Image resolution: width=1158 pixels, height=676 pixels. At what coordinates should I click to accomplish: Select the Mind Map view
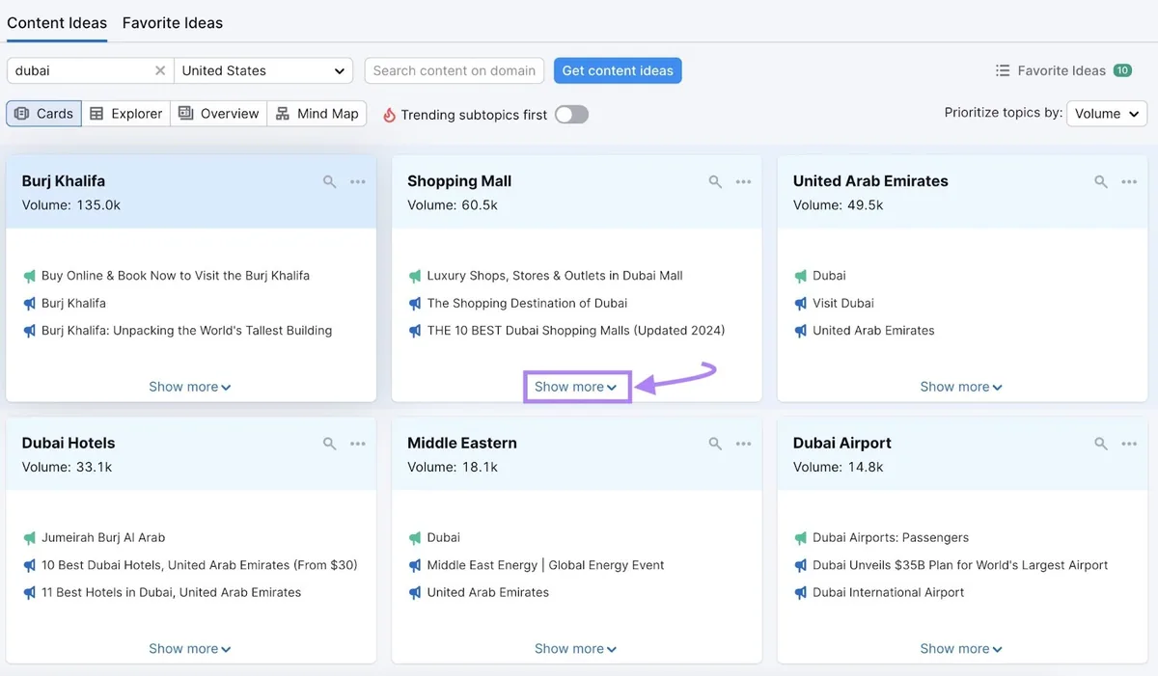coord(317,114)
